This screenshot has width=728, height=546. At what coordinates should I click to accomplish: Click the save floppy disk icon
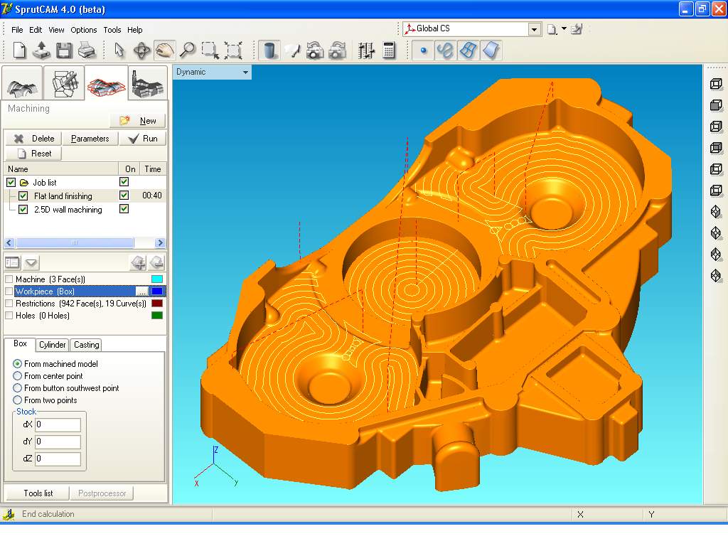coord(64,50)
